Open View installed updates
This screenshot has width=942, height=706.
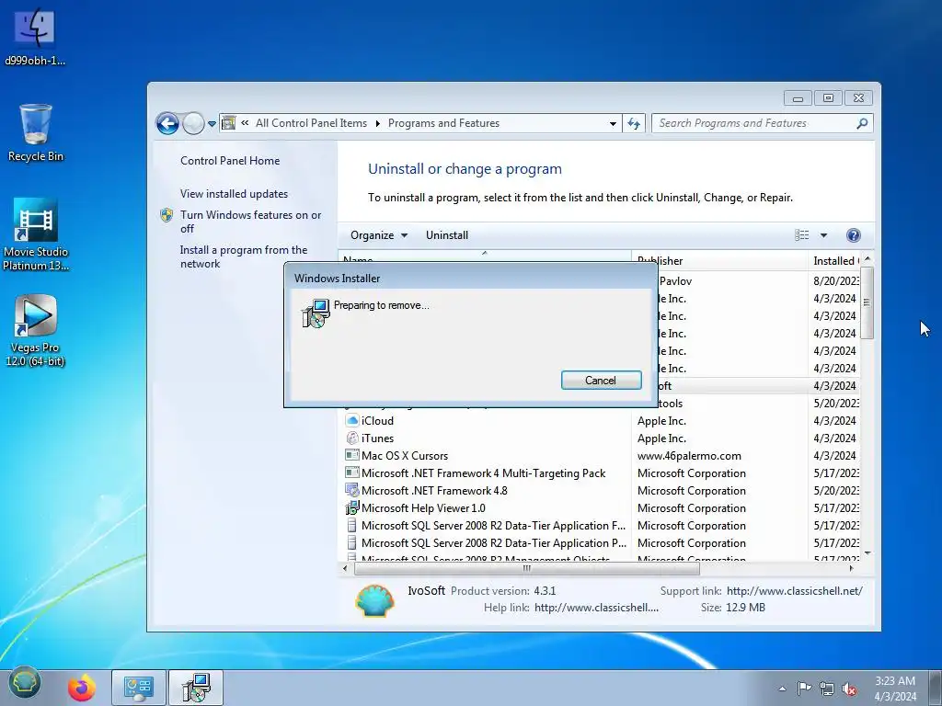[234, 193]
